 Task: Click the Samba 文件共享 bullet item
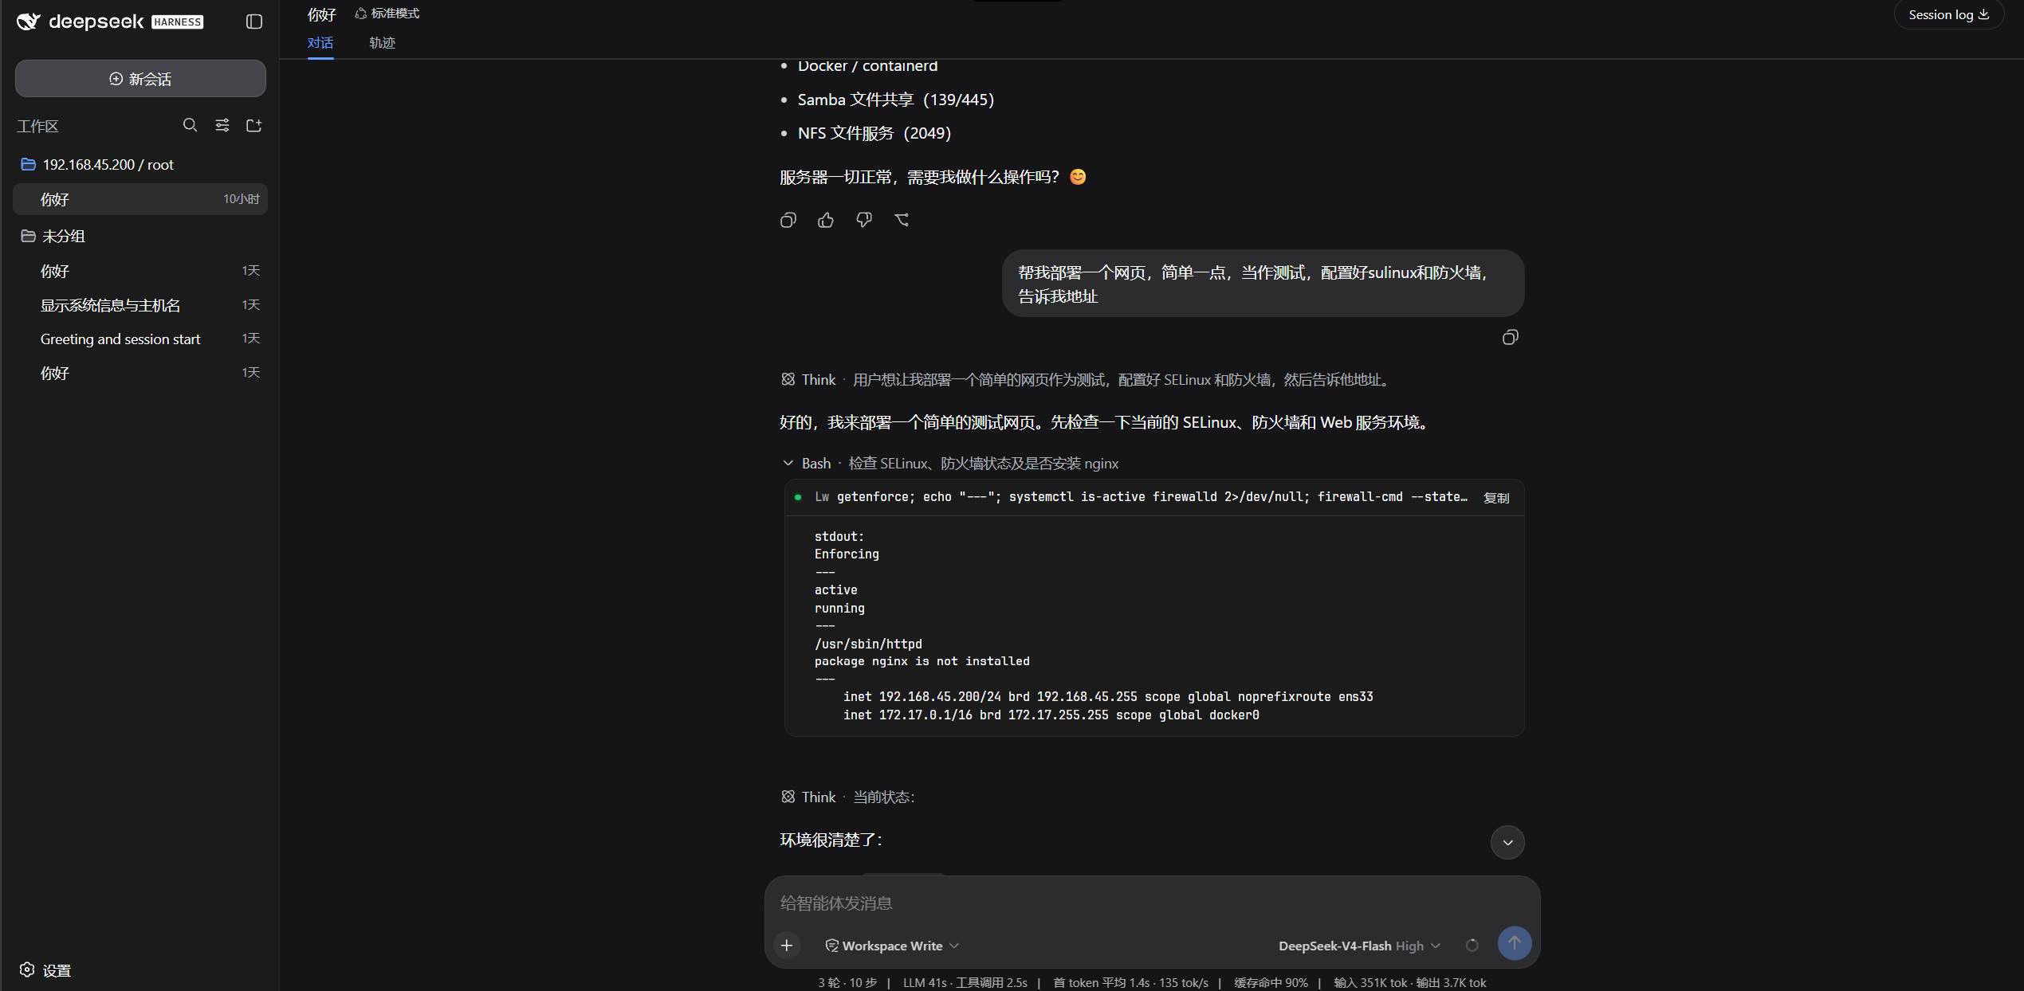click(896, 100)
